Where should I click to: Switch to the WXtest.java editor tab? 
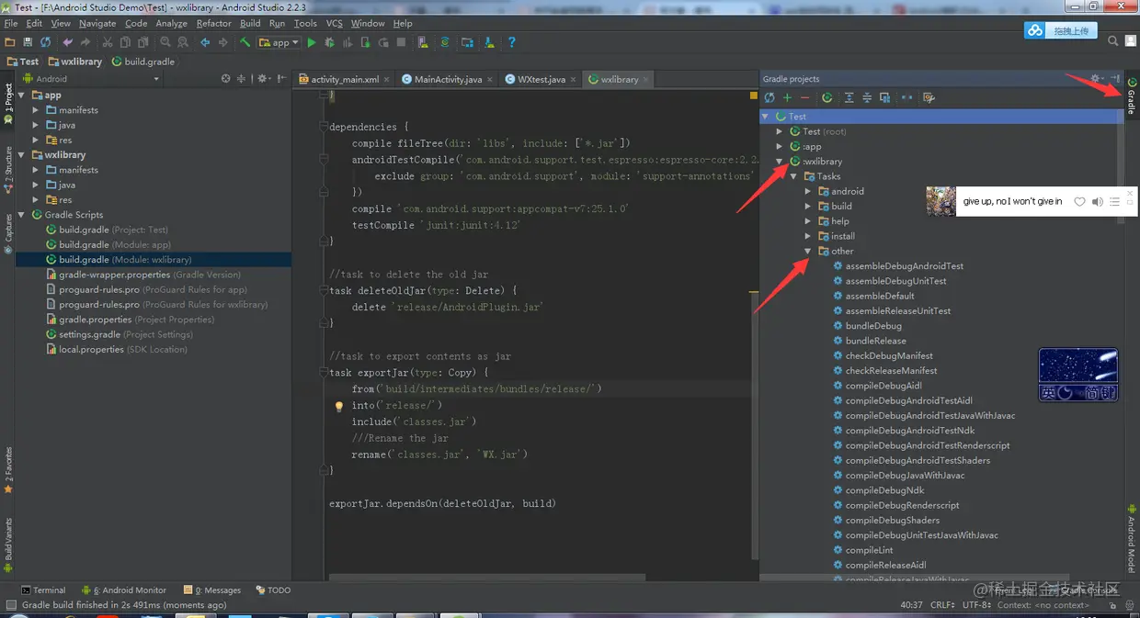(x=541, y=79)
